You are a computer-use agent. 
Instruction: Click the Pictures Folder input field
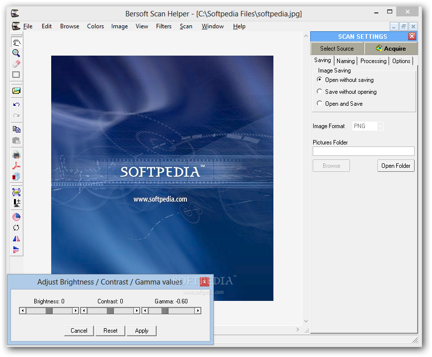(x=363, y=151)
